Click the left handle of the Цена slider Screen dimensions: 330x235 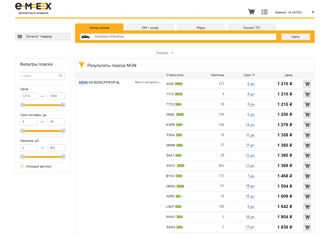coord(23,105)
